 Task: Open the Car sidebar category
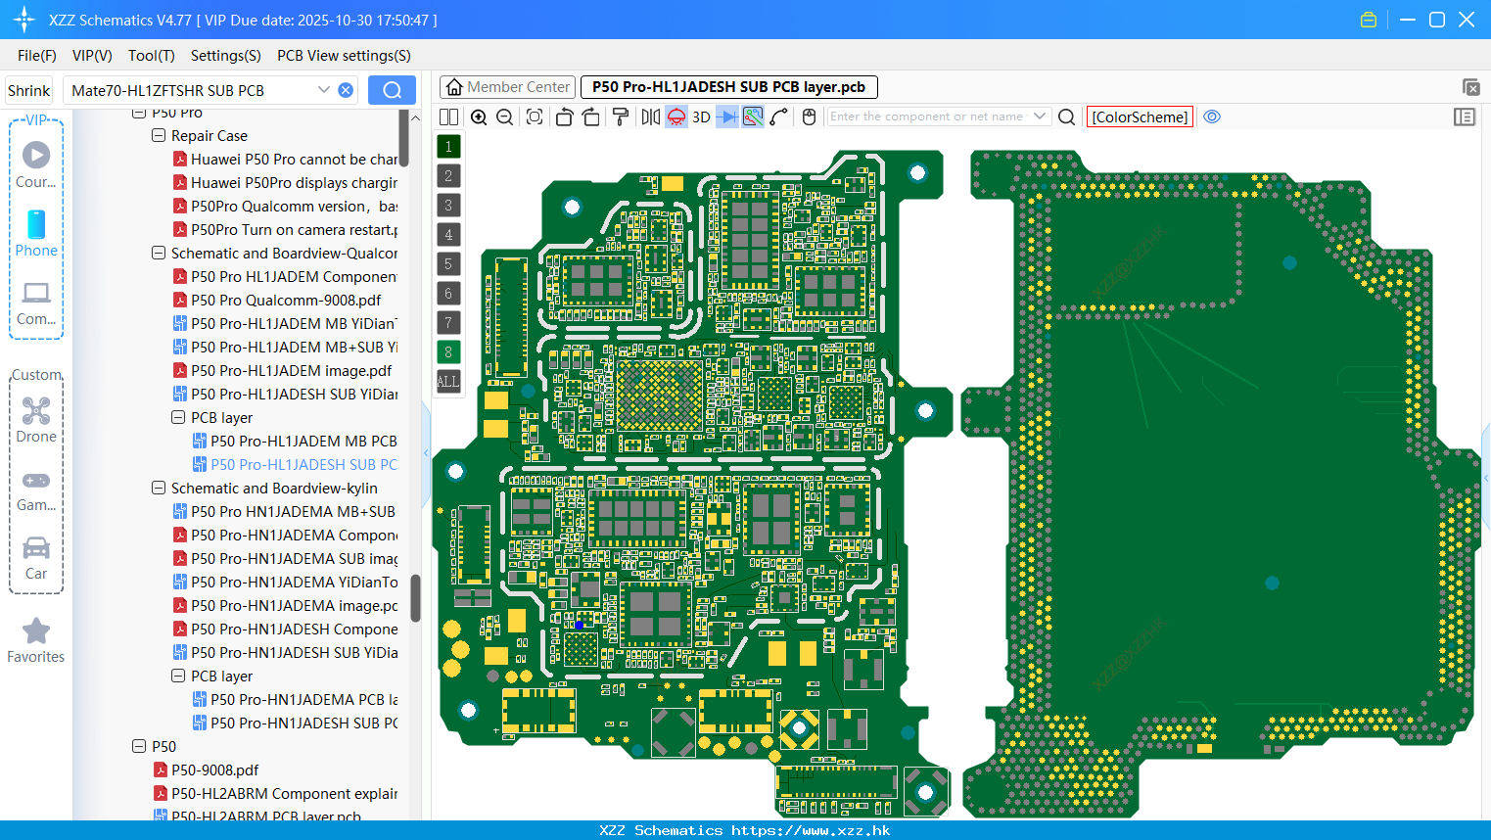(x=36, y=557)
